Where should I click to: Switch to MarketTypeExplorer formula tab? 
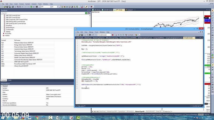(x=98, y=38)
